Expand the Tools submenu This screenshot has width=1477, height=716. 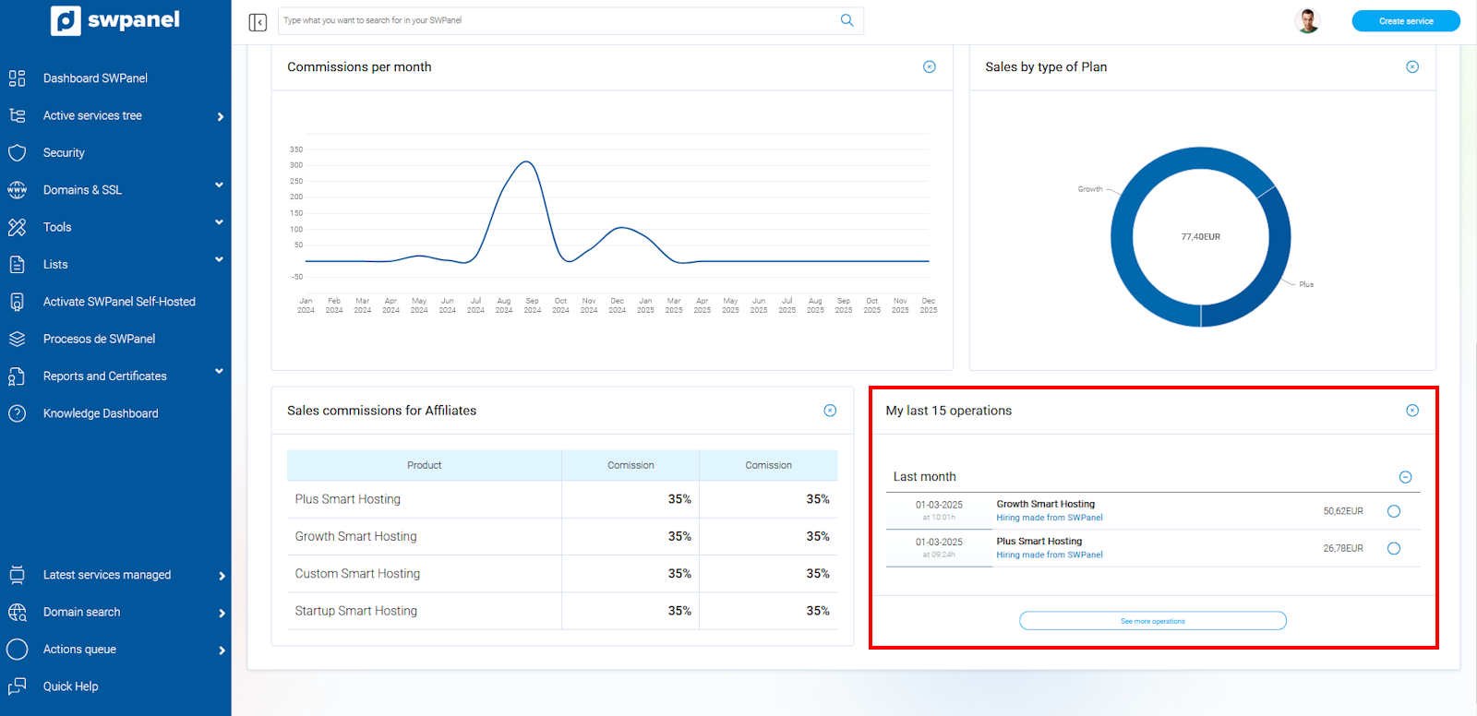pos(219,222)
